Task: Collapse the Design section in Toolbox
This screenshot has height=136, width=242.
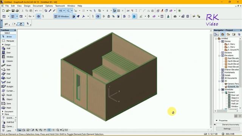Action: tap(3, 45)
